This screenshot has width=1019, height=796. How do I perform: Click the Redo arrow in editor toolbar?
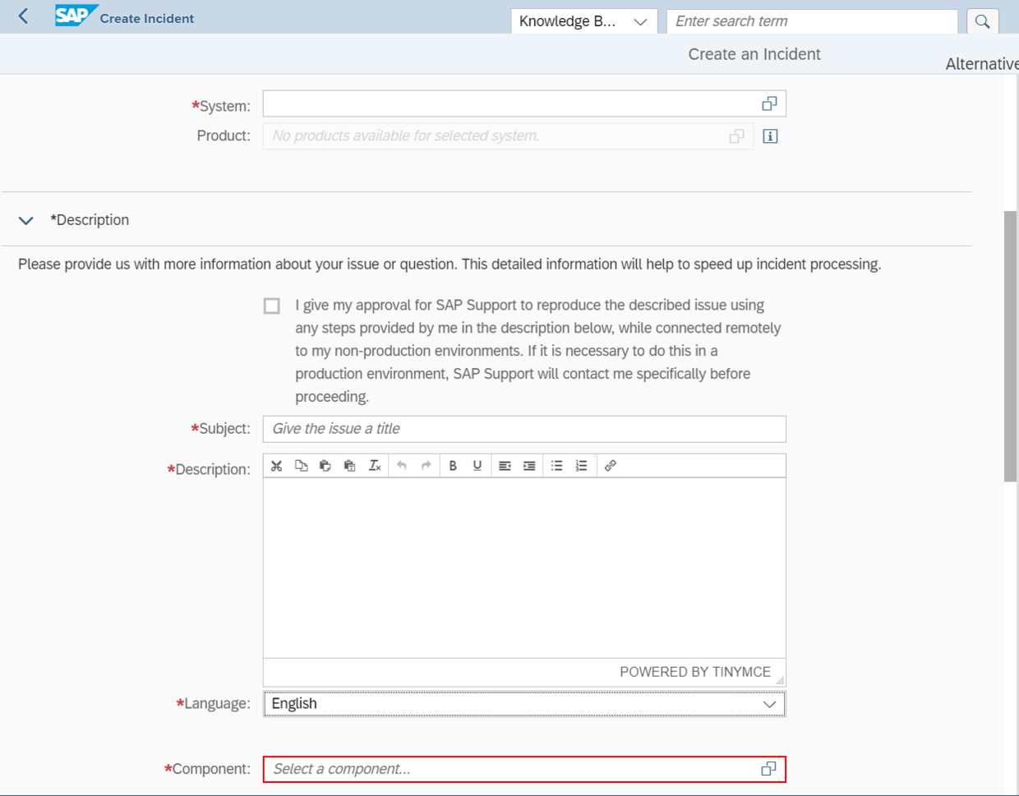tap(427, 466)
